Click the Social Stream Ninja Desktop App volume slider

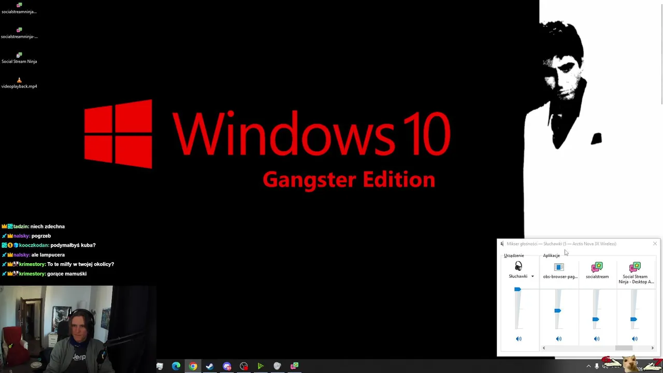[x=633, y=320]
